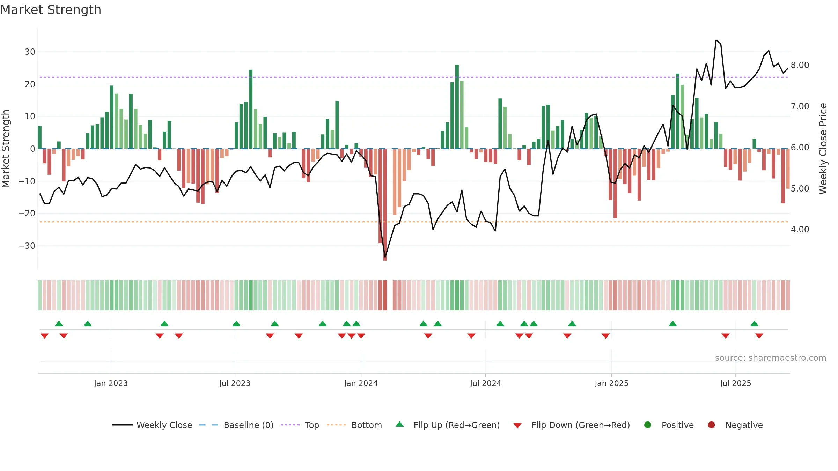Click the Jan 2023 axis label

pyautogui.click(x=111, y=383)
